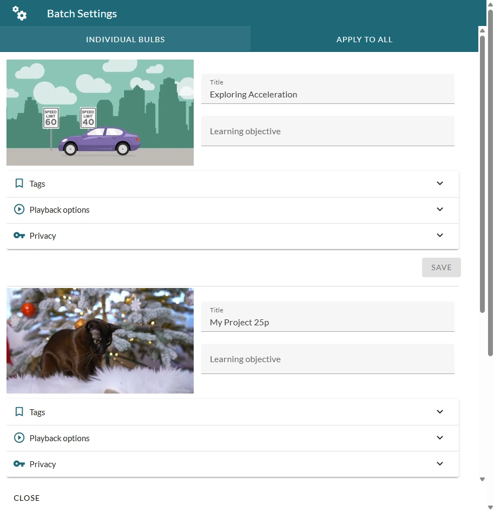This screenshot has height=511, width=494.
Task: Click the inner scrollbar up arrow
Action: click(482, 31)
